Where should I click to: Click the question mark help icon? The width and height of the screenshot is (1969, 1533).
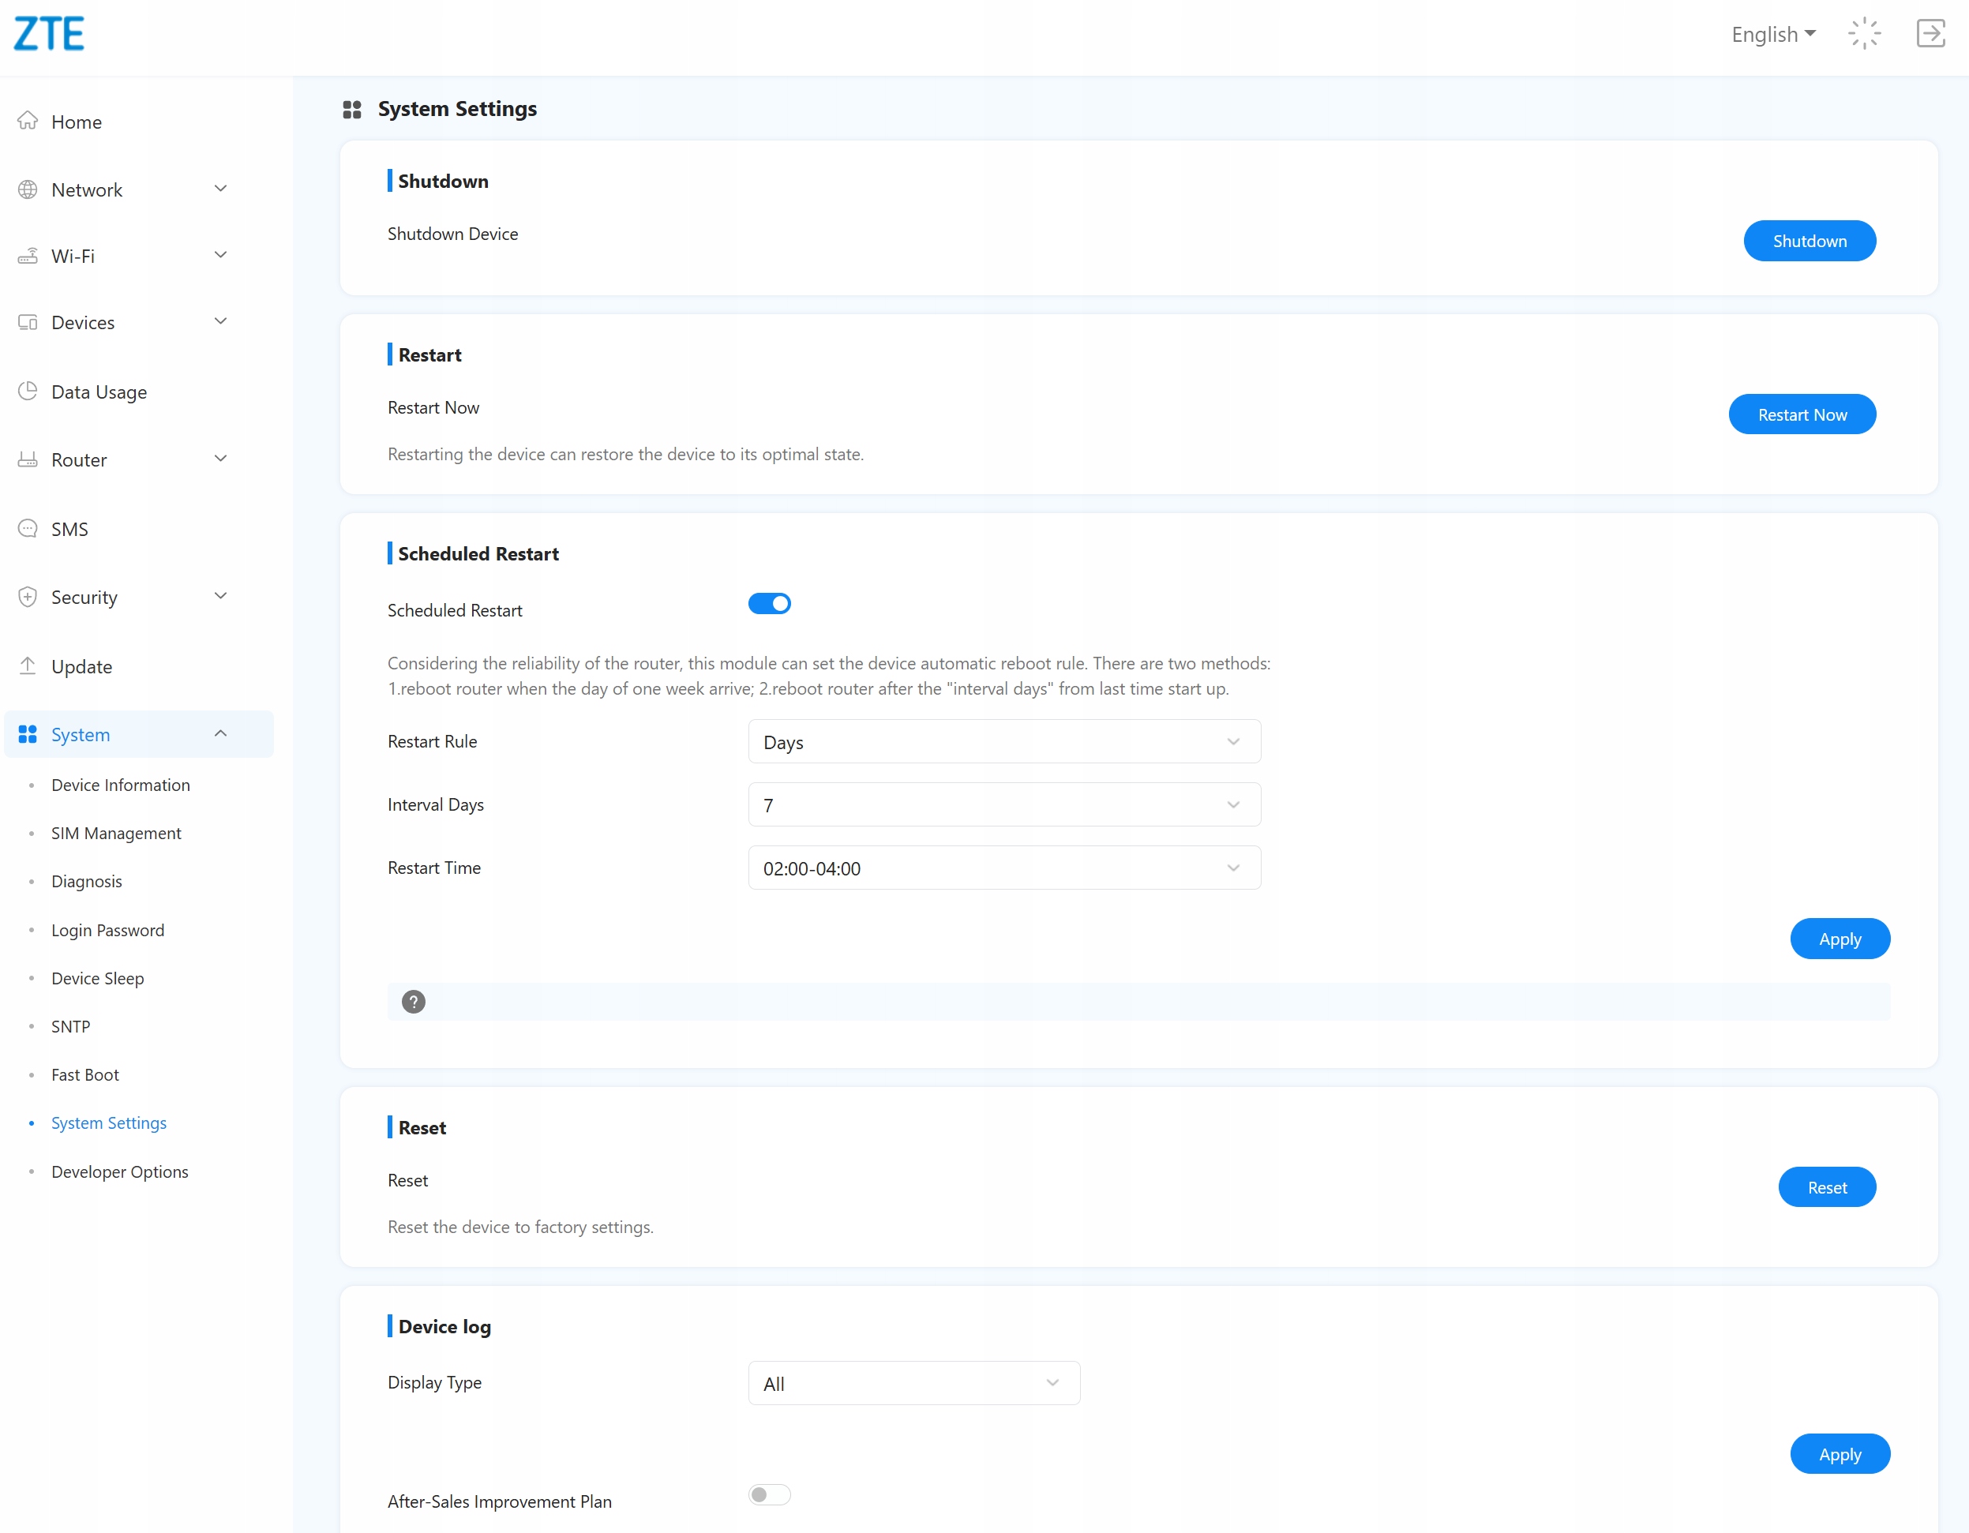[x=413, y=1001]
